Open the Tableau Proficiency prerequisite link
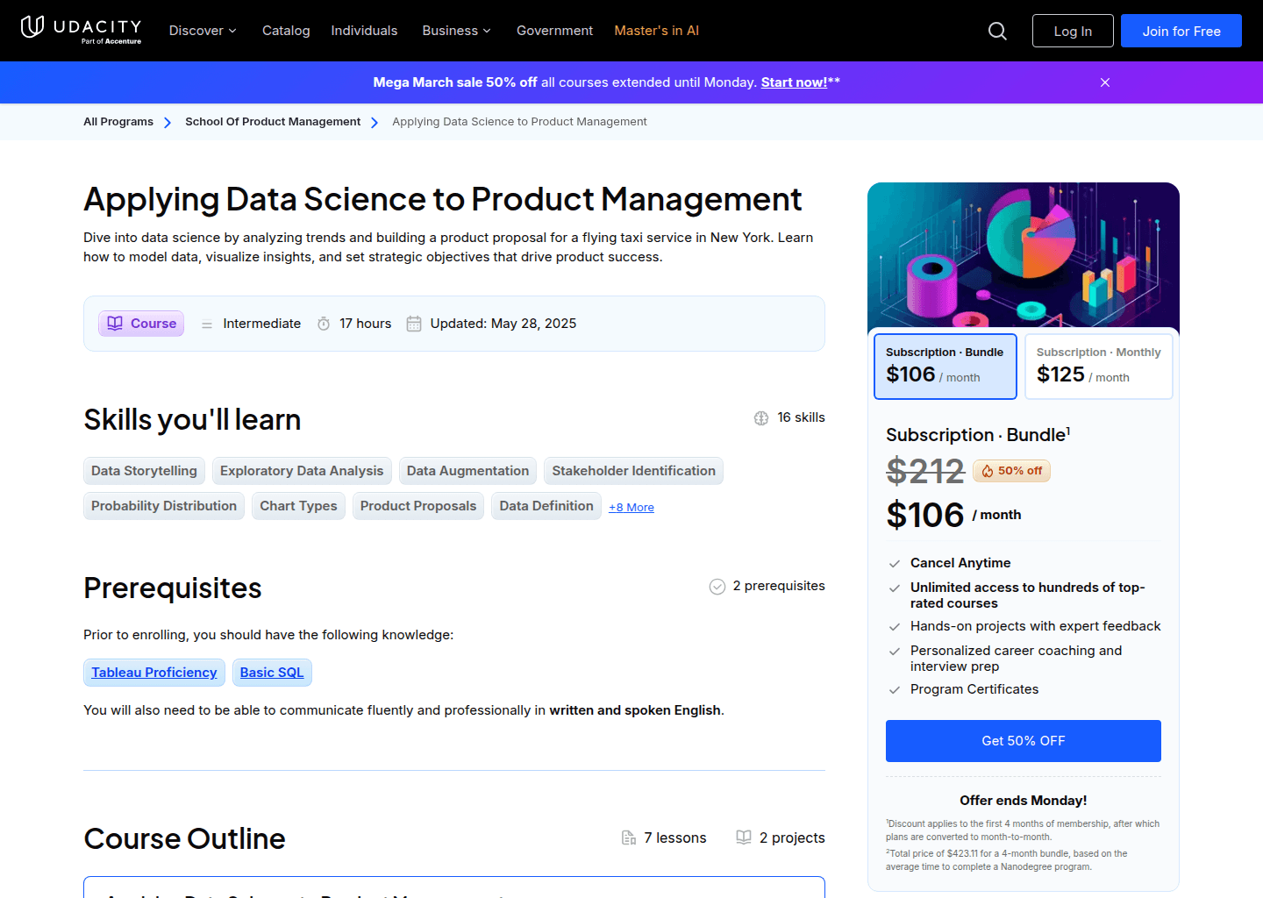The width and height of the screenshot is (1263, 898). pyautogui.click(x=153, y=672)
